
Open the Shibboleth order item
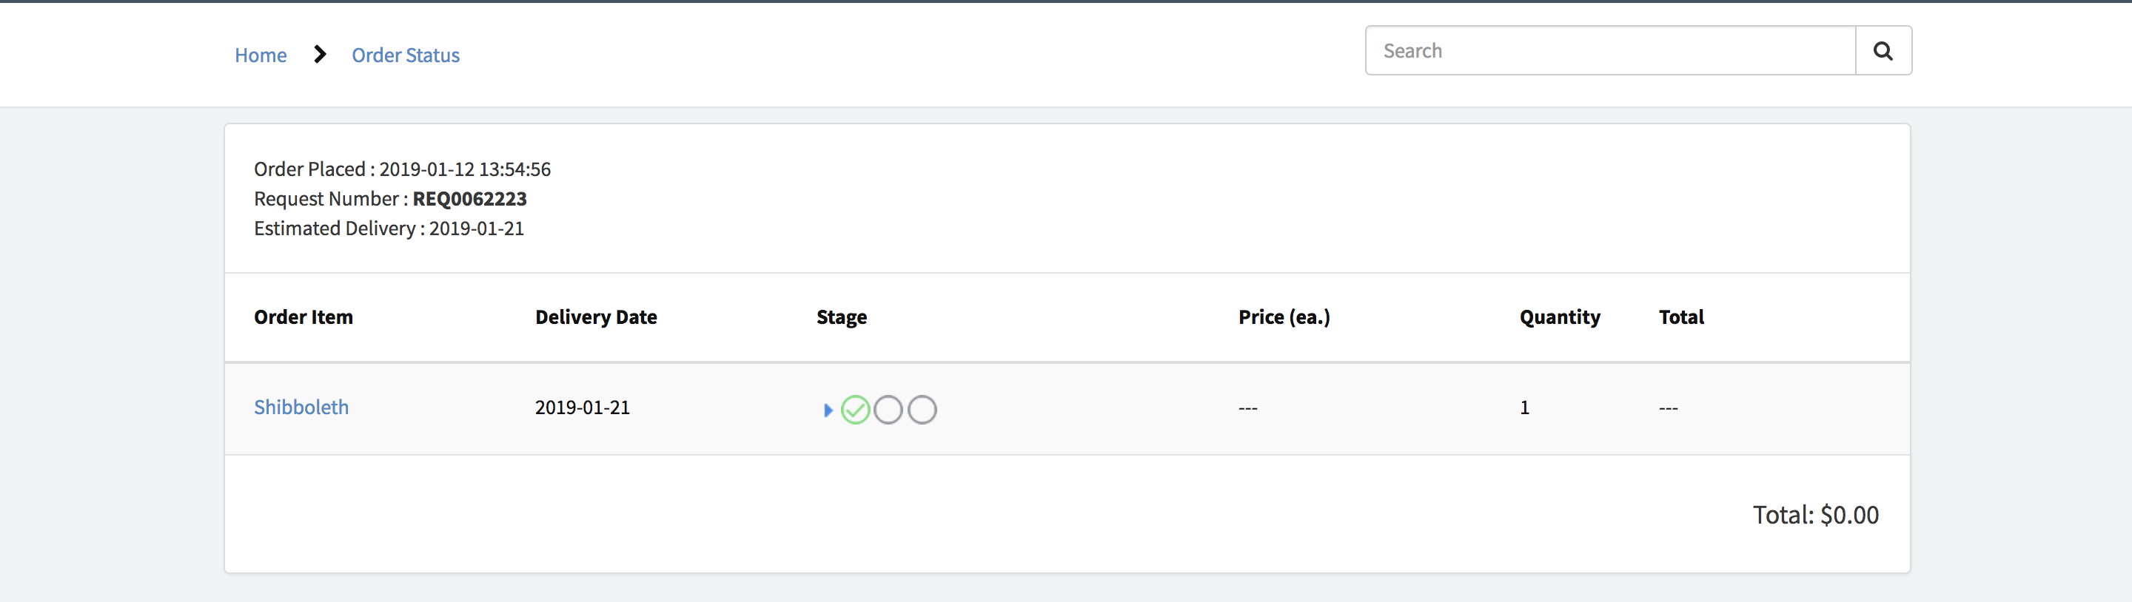pyautogui.click(x=301, y=407)
